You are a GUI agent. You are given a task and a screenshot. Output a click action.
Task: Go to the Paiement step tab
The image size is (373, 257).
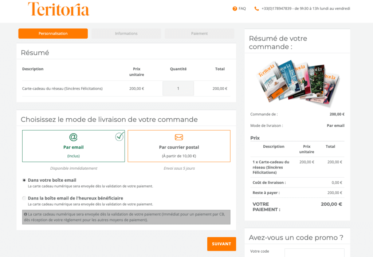pyautogui.click(x=199, y=33)
